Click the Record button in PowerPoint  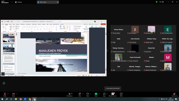[86, 24]
